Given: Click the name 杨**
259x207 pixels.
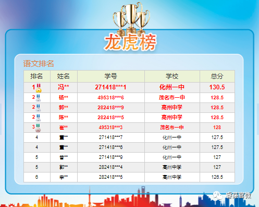Looking at the screenshot, I should 64,98.
